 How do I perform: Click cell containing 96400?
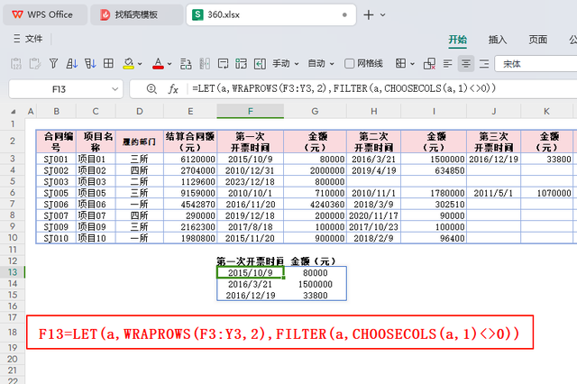(x=434, y=238)
